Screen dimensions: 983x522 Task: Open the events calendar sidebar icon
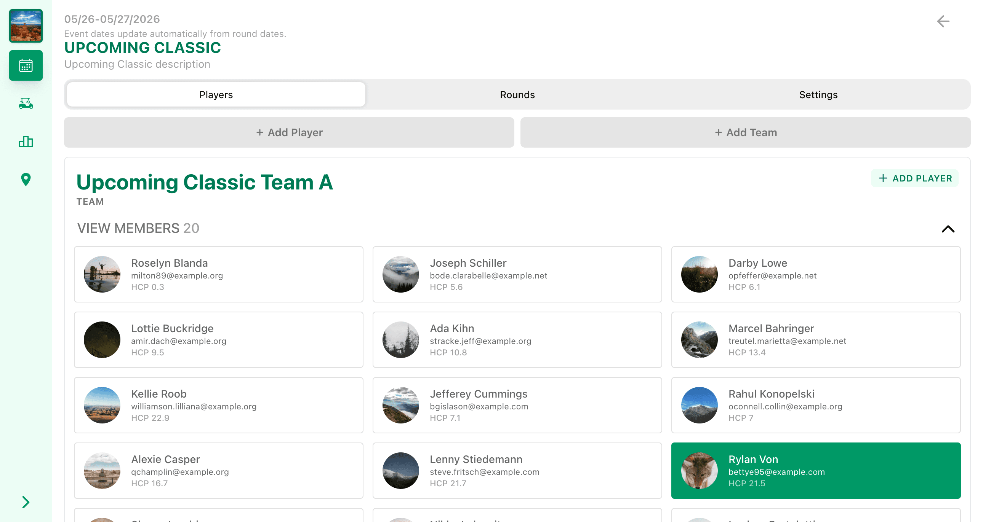tap(26, 65)
